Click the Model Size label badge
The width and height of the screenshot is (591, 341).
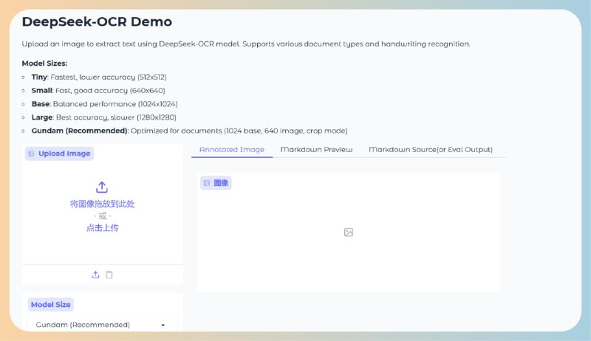click(x=50, y=305)
